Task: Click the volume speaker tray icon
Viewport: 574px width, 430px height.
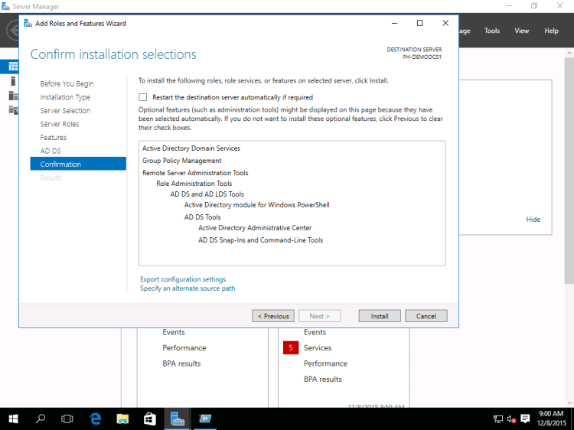Action: point(512,419)
